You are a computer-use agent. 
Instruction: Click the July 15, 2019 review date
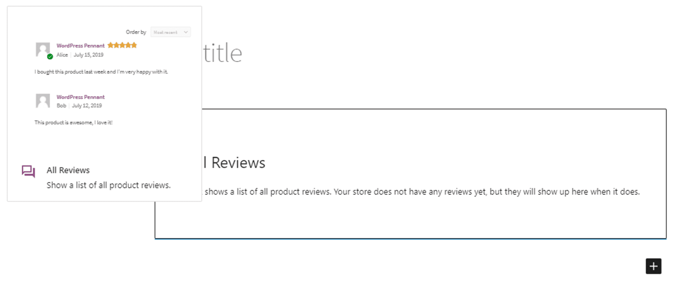click(88, 55)
